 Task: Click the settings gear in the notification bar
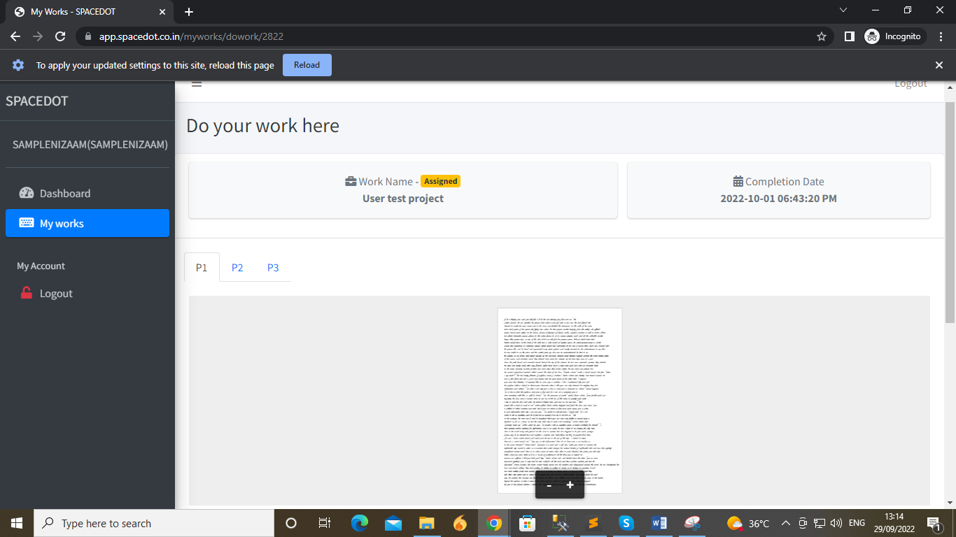pos(18,64)
